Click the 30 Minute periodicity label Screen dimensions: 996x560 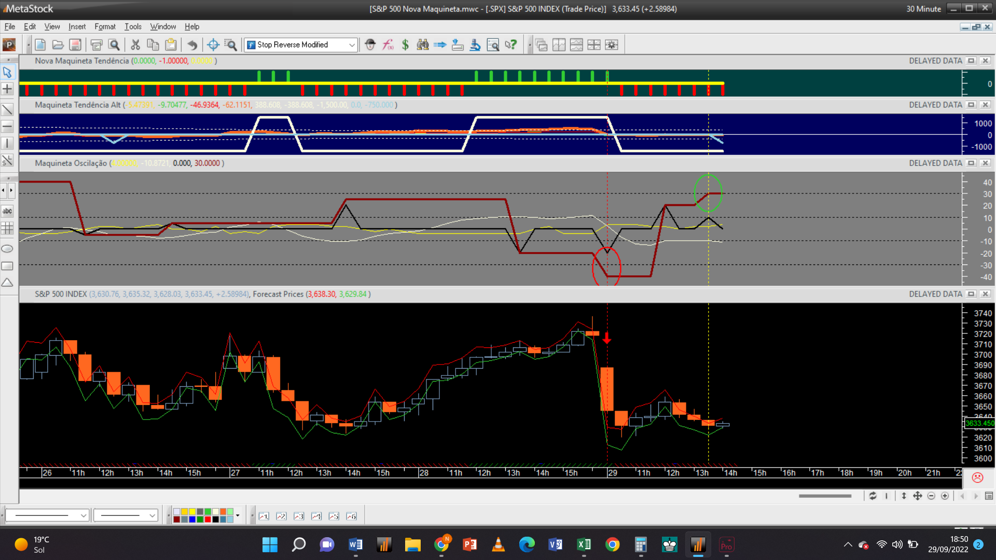923,9
